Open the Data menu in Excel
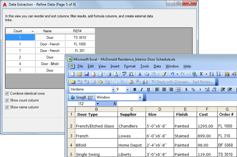 (x=157, y=66)
